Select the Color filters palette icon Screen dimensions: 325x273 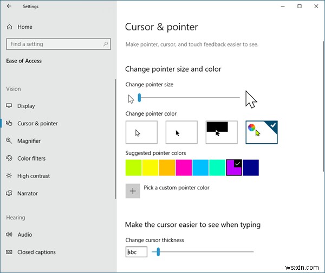pyautogui.click(x=9, y=158)
